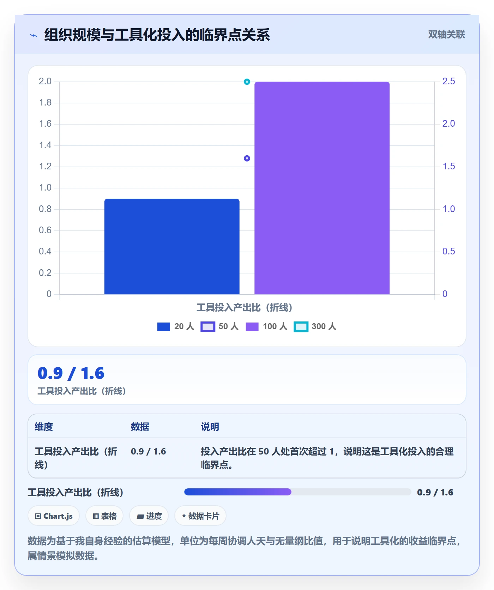The width and height of the screenshot is (494, 590).
Task: Click the blue 20 人 bar
Action: [x=172, y=246]
